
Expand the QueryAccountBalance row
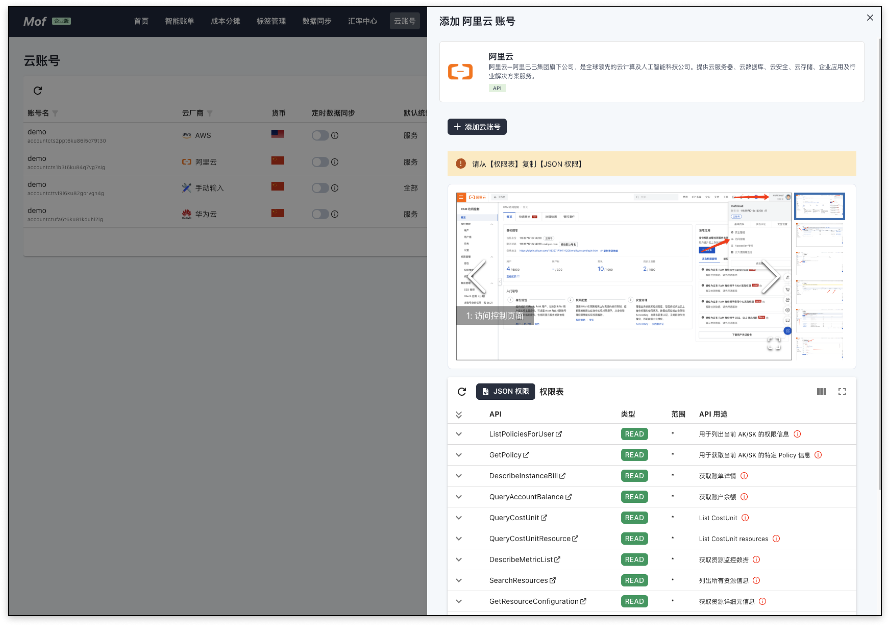[458, 497]
